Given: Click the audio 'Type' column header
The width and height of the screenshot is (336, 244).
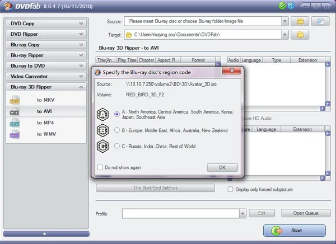Looking at the screenshot, I should pos(277,60).
